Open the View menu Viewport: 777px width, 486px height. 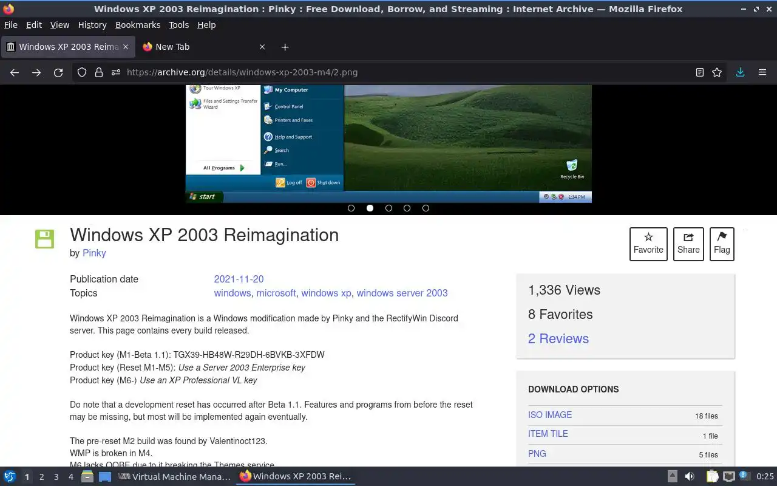(x=59, y=25)
